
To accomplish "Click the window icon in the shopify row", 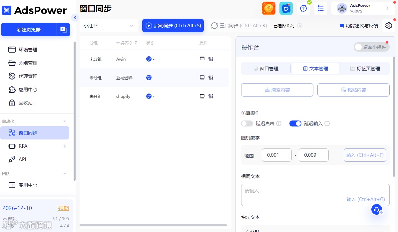I will click(202, 96).
